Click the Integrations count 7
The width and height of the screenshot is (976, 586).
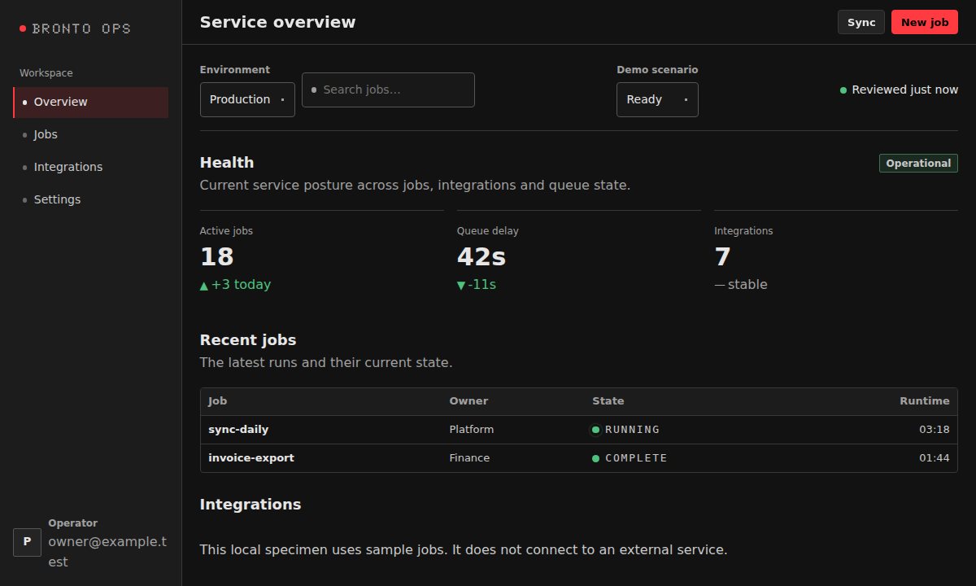[x=722, y=257]
